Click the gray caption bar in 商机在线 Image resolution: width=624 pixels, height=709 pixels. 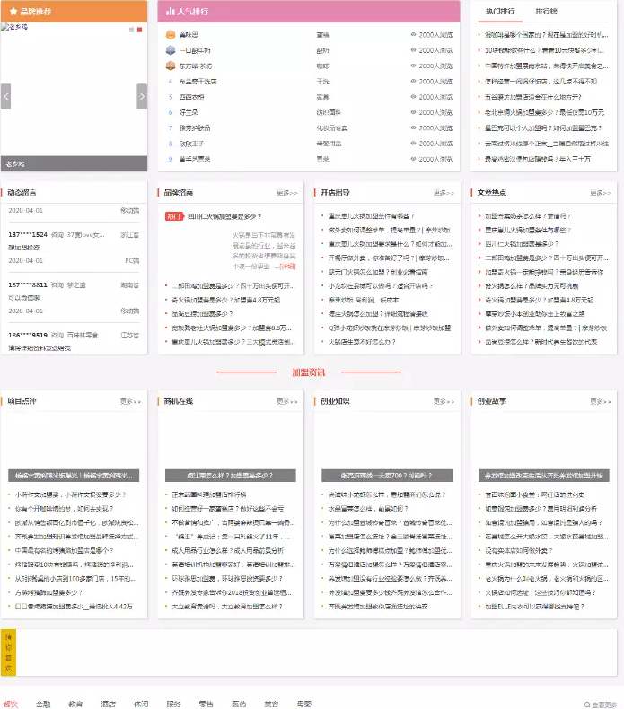[231, 476]
